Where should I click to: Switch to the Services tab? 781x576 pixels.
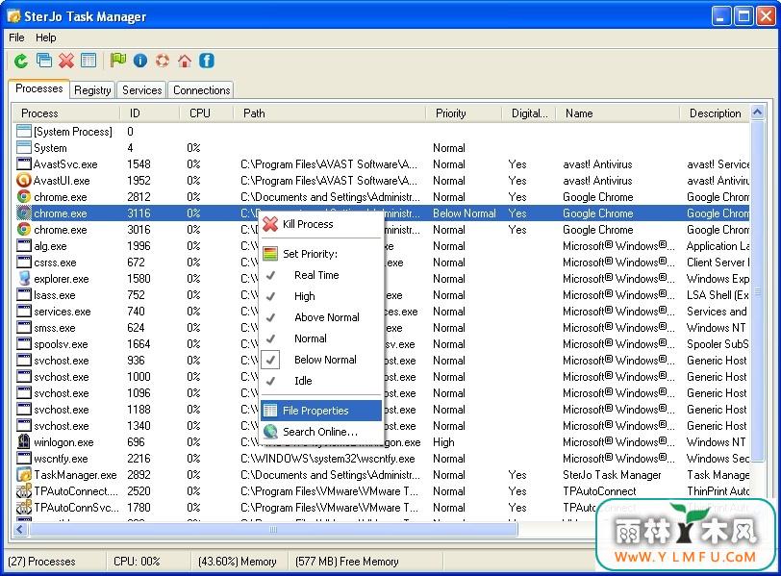142,90
